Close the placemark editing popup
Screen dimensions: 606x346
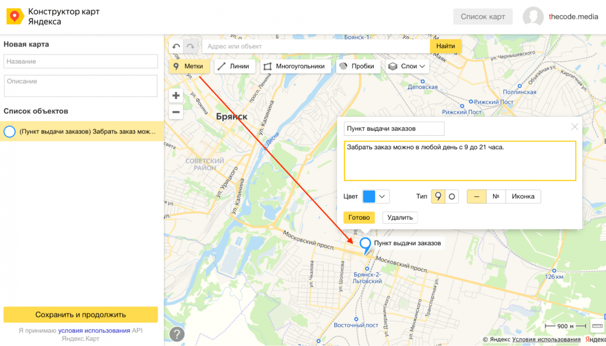point(575,127)
